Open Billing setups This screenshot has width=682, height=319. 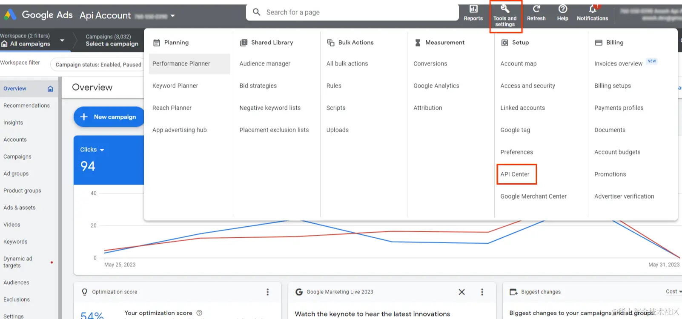(x=612, y=86)
